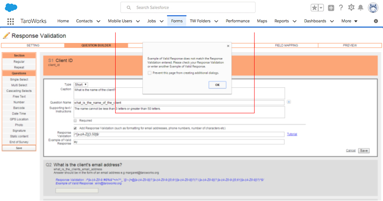Switch to the FIELD MAPPING step
The width and height of the screenshot is (383, 201).
[287, 45]
